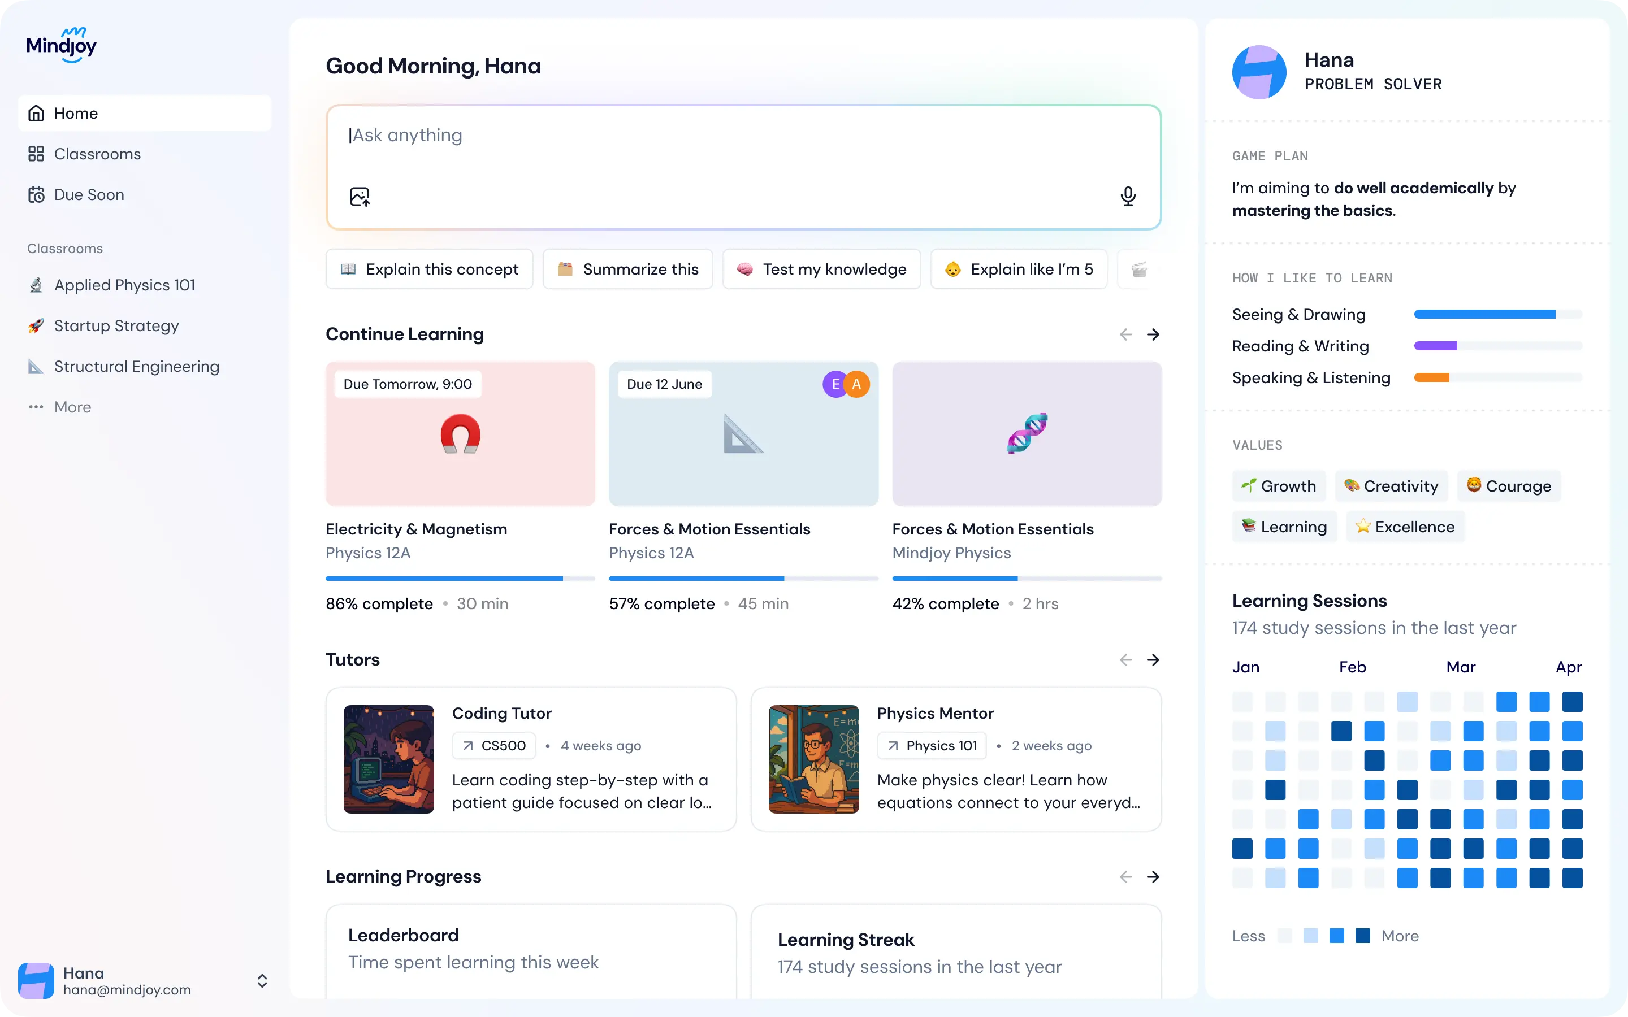
Task: Click the Seeing & Drawing preference bar
Action: pyautogui.click(x=1497, y=314)
